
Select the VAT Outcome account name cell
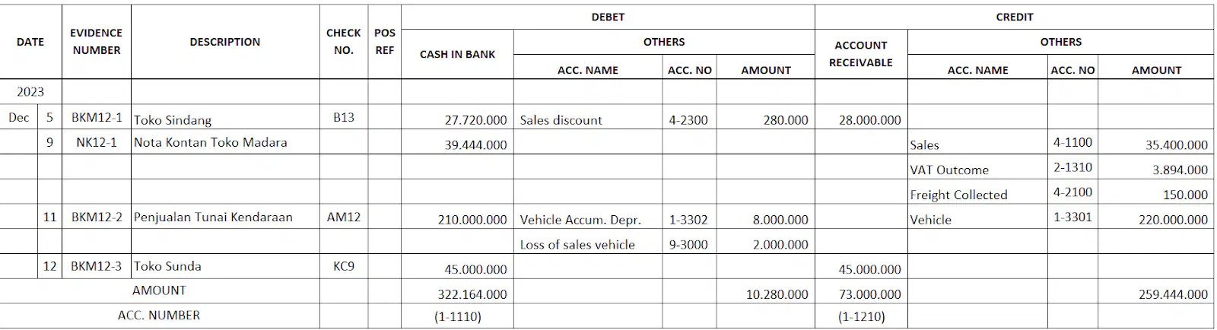click(x=977, y=167)
